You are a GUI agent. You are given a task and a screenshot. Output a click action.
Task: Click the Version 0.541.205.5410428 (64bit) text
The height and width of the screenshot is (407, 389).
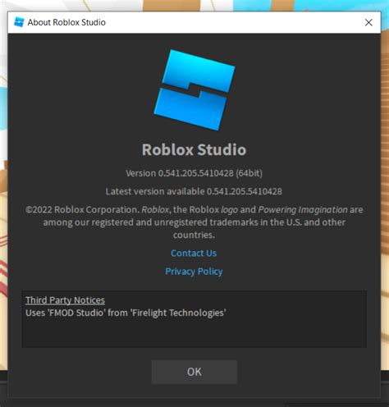(194, 173)
